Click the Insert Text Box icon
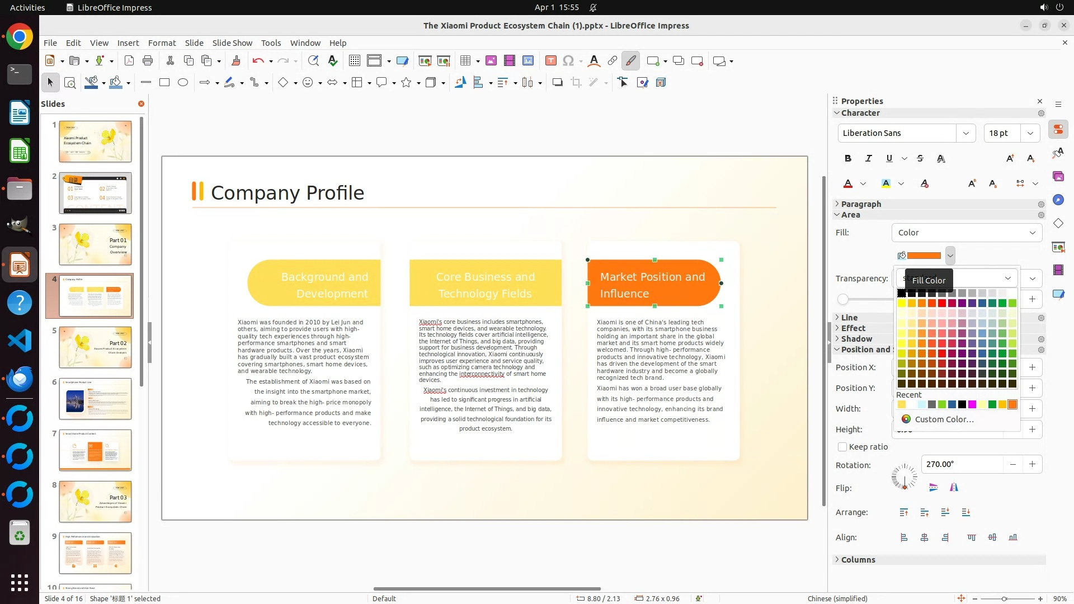Screen dimensions: 1074x604 tap(550, 61)
